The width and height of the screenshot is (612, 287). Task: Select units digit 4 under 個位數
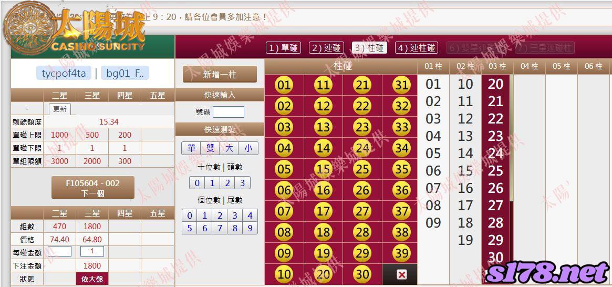click(250, 216)
